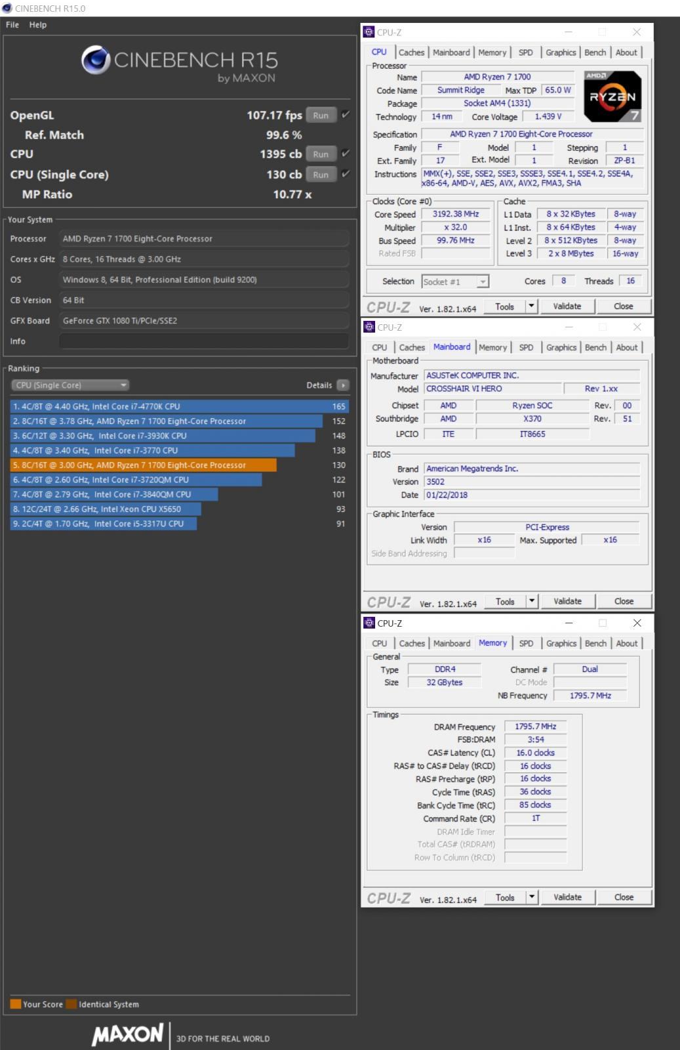Click the DRAM Frequency 1795.7 MHz value

click(535, 726)
